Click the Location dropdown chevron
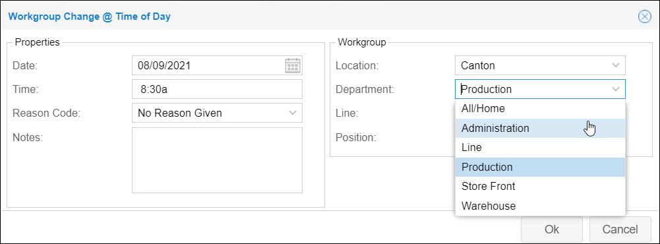The width and height of the screenshot is (660, 244). pos(616,65)
